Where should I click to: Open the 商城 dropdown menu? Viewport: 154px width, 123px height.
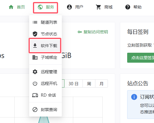pyautogui.click(x=104, y=7)
